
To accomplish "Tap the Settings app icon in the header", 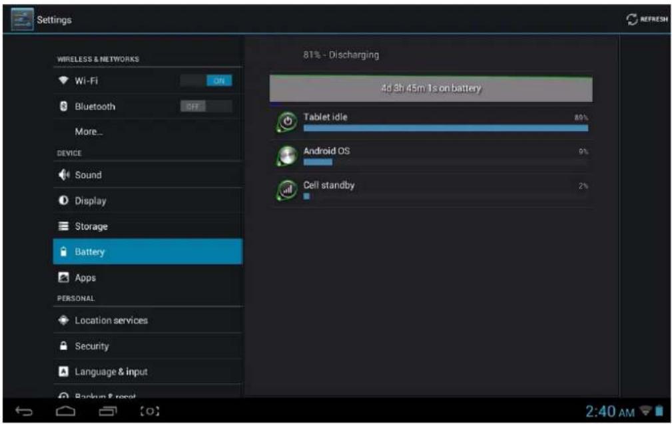I will point(22,19).
